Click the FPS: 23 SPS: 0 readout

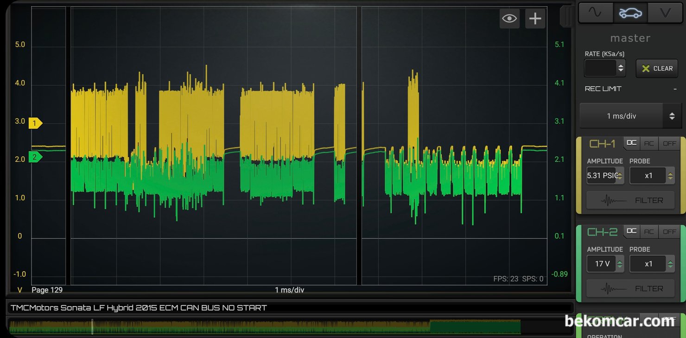pyautogui.click(x=518, y=279)
